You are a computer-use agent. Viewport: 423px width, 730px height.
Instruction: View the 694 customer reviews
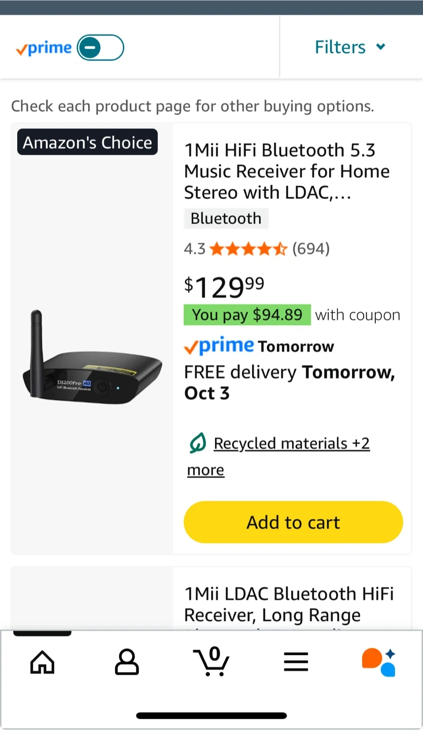[311, 248]
